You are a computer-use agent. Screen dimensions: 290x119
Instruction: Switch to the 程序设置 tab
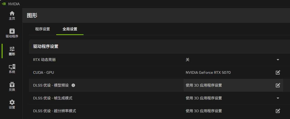tap(43, 29)
